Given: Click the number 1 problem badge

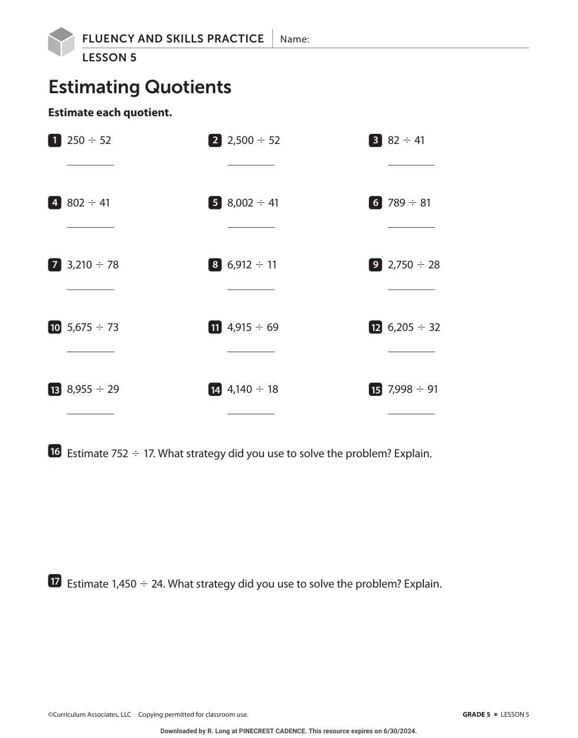Looking at the screenshot, I should click(x=54, y=140).
